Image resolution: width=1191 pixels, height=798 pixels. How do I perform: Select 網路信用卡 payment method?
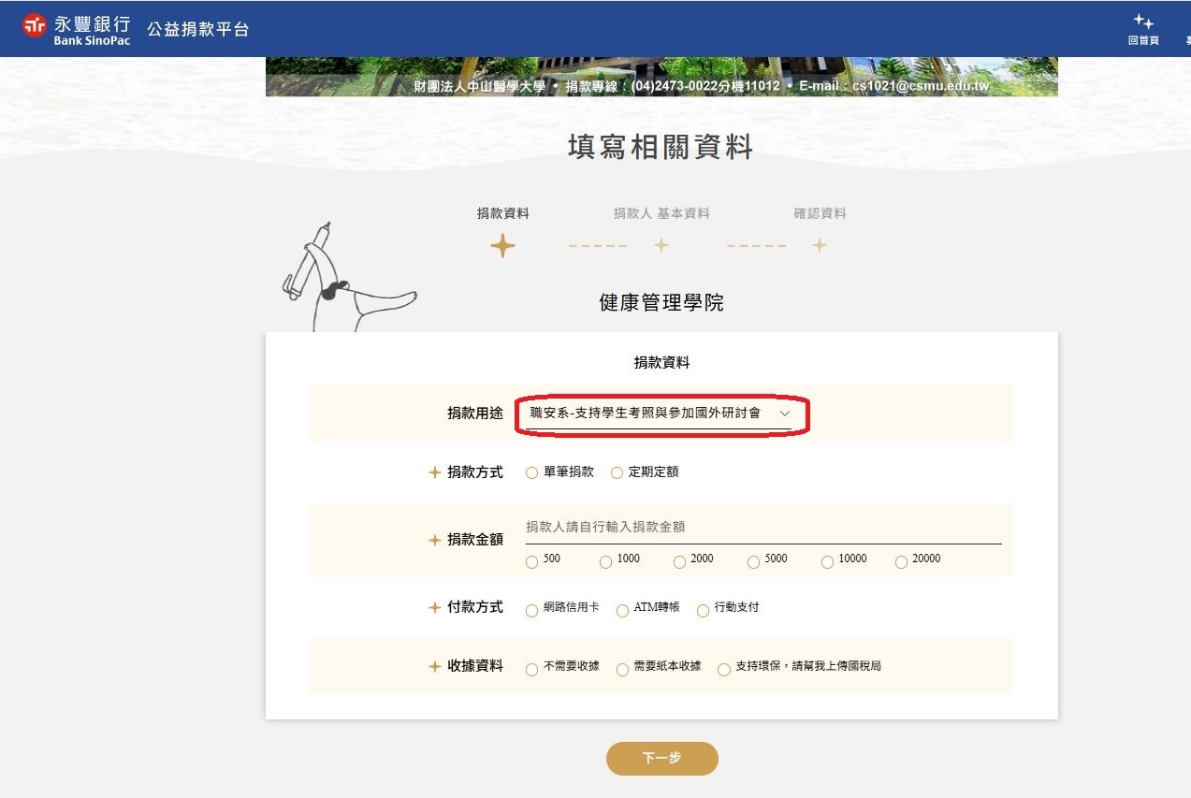coord(531,611)
